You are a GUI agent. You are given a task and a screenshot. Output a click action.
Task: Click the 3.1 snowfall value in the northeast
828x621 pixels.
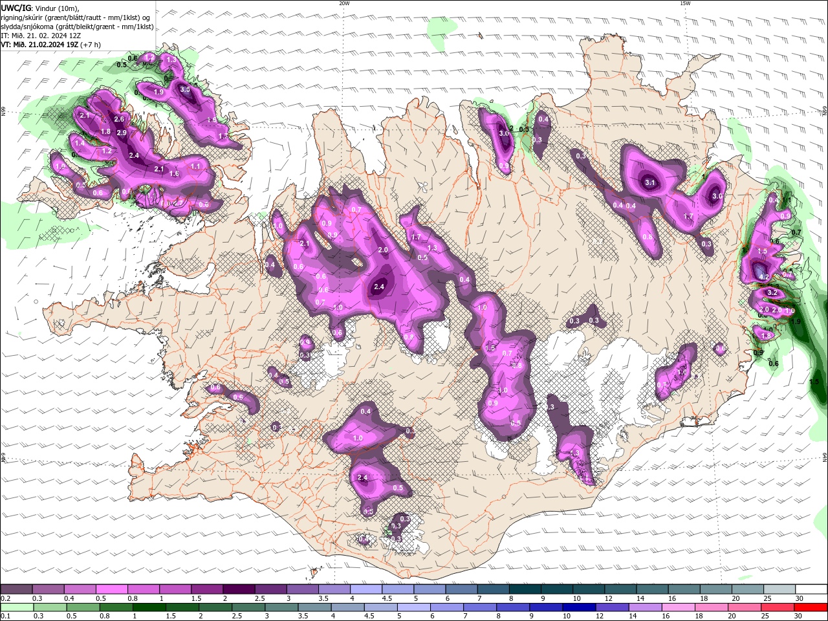pos(651,183)
